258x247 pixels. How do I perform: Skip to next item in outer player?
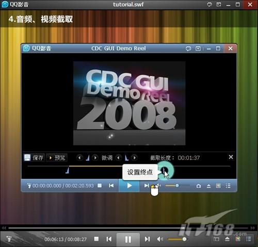(x=147, y=239)
